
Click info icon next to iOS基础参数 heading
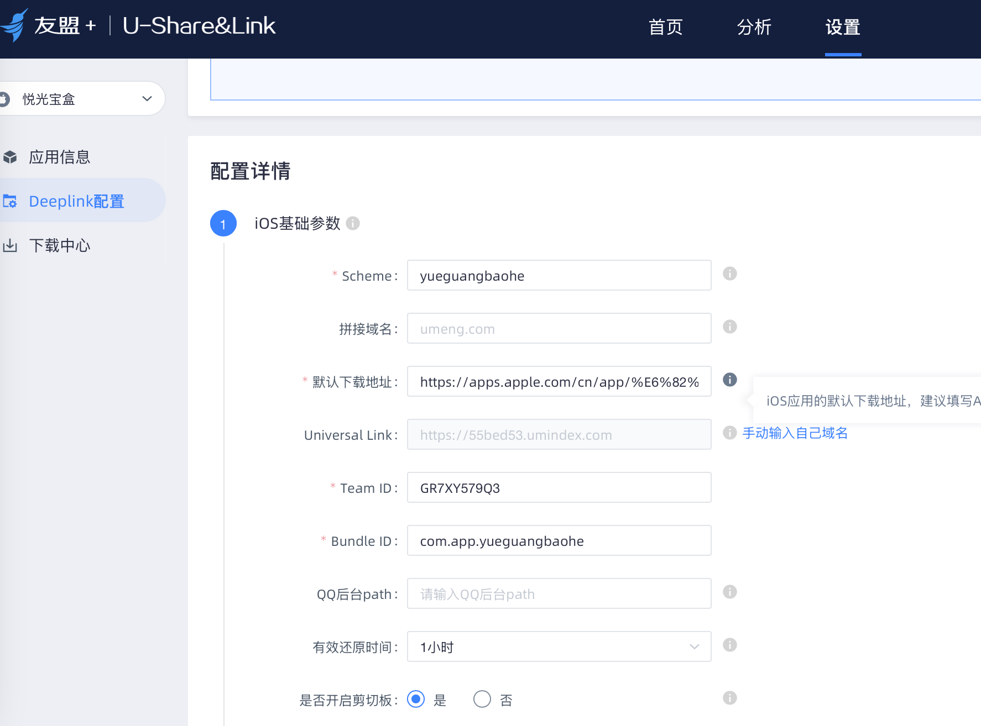(353, 223)
